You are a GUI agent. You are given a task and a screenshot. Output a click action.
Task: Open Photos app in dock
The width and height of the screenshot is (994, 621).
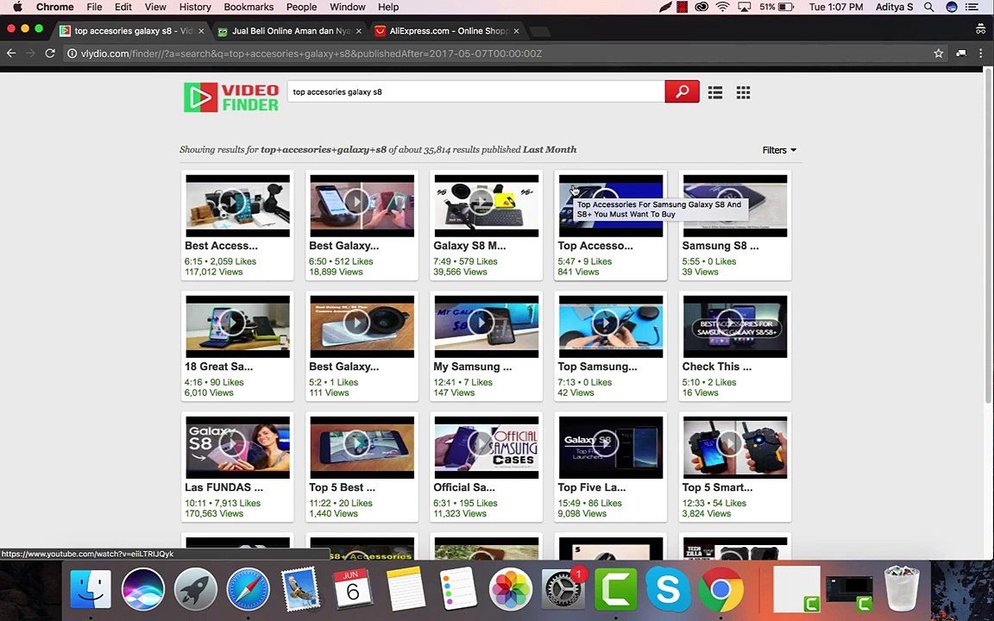(510, 589)
